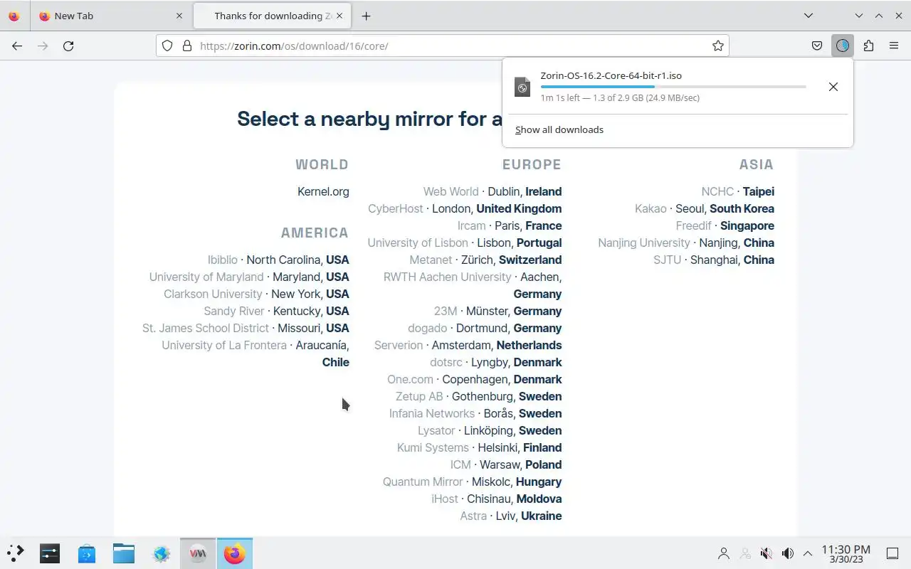Select Kakao Seoul mirror
911x569 pixels.
click(705, 208)
